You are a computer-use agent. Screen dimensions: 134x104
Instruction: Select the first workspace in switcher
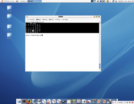92,1
